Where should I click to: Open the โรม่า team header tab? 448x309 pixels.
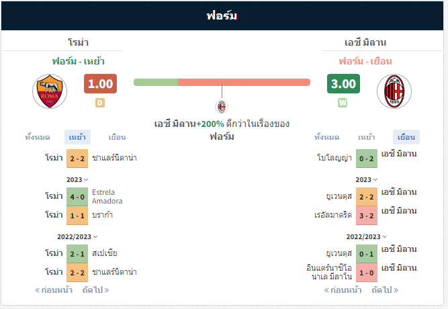point(78,42)
